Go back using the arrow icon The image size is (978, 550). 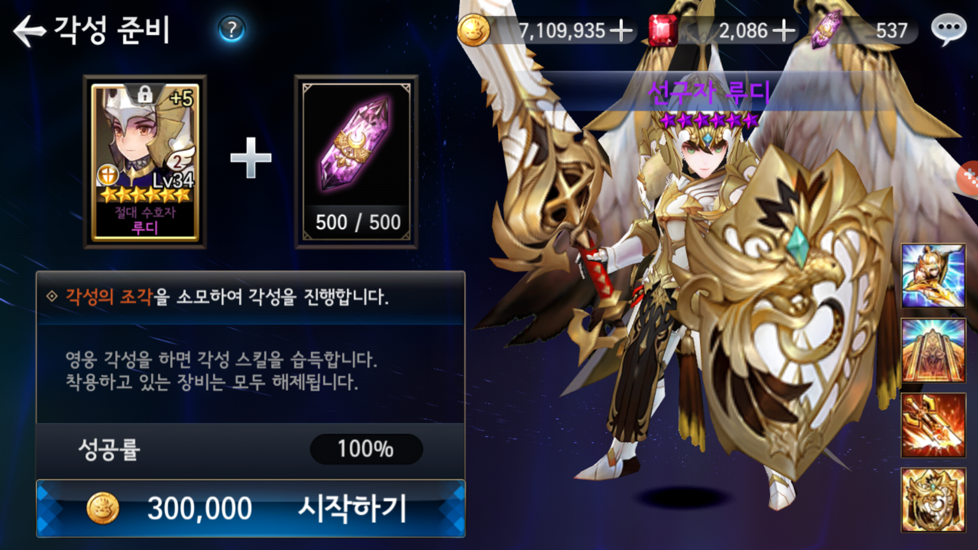tap(29, 31)
